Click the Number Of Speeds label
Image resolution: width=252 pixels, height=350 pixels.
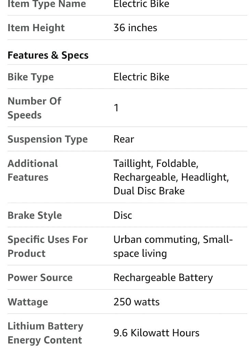coord(34,108)
